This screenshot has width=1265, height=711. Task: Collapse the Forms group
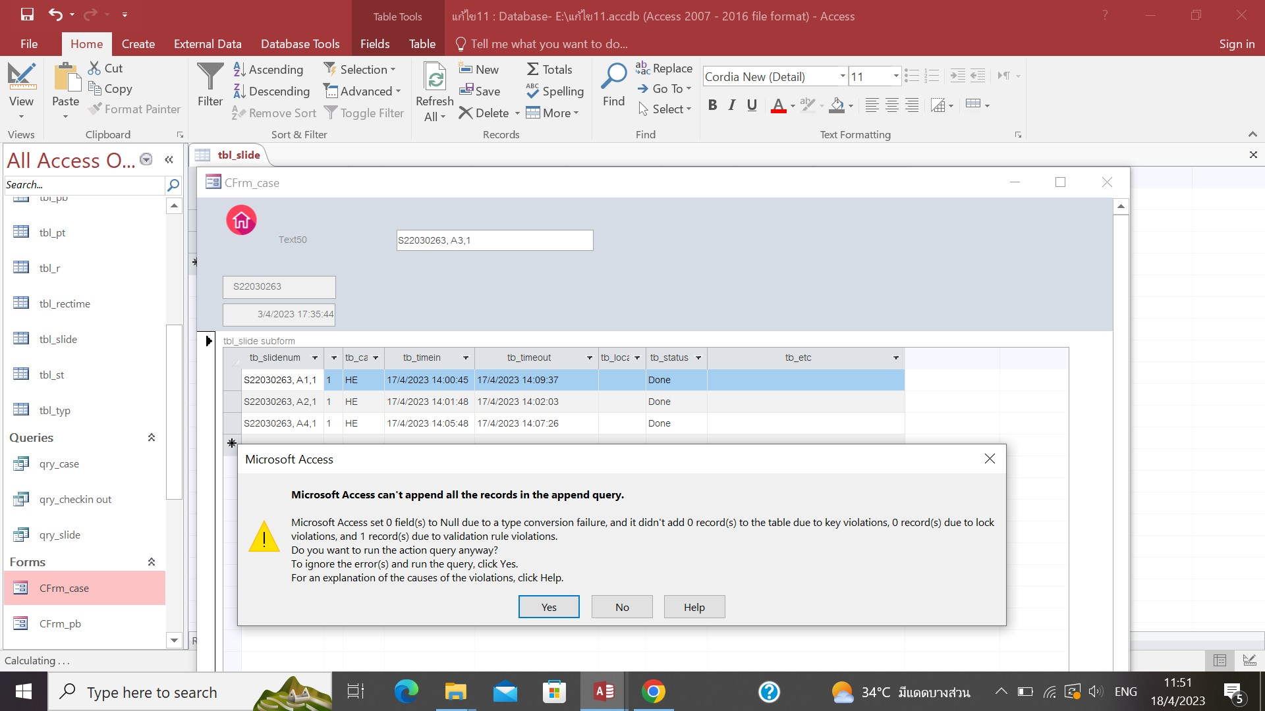click(152, 562)
